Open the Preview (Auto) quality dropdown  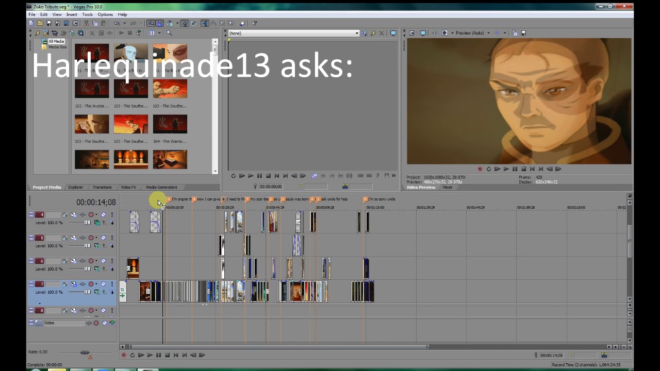(x=489, y=33)
